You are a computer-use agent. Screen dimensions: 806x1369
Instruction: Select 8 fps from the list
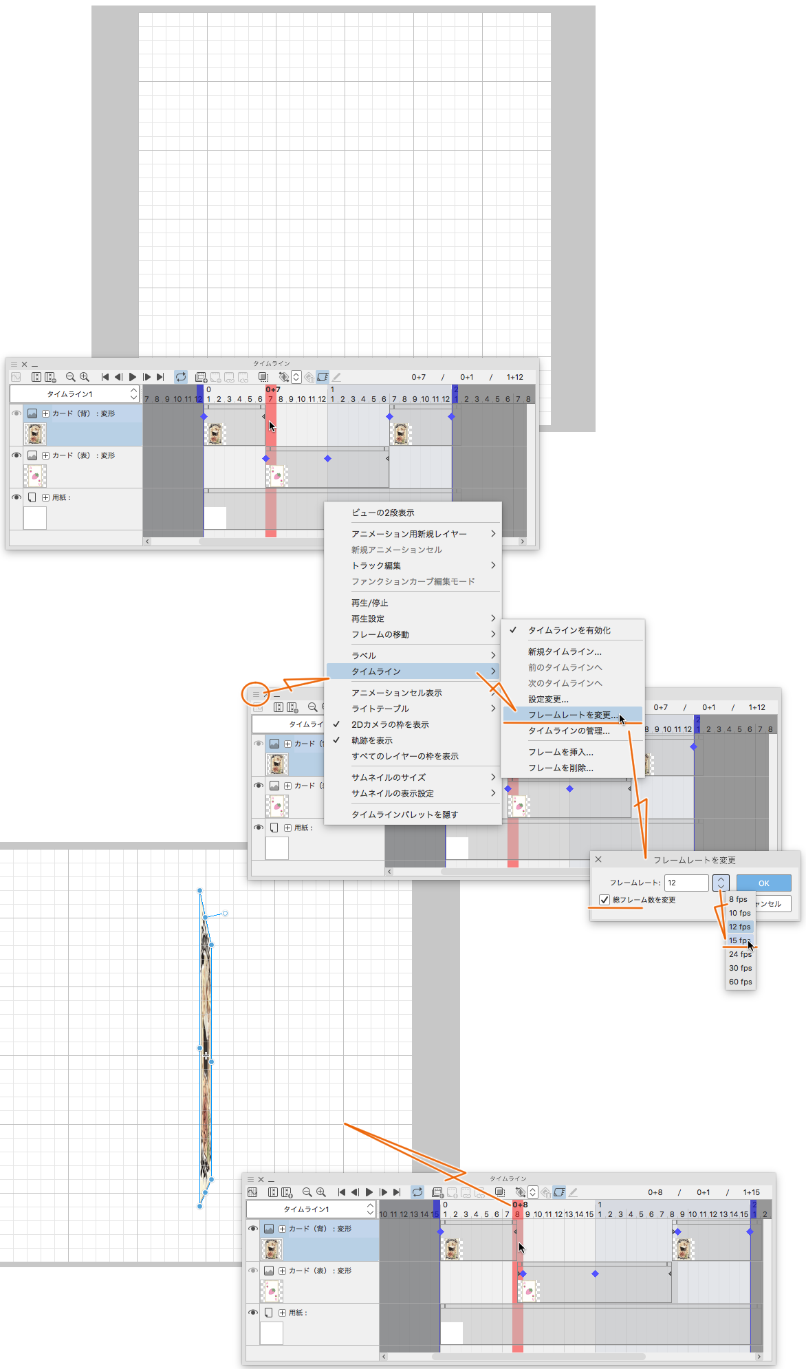point(740,899)
